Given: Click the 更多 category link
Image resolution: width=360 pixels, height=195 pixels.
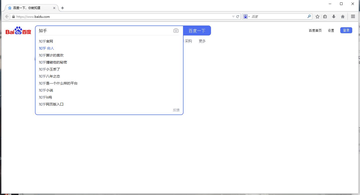Looking at the screenshot, I should coord(202,41).
